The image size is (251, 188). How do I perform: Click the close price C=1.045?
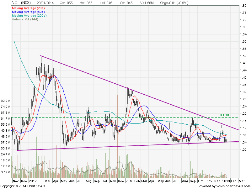[126, 3]
